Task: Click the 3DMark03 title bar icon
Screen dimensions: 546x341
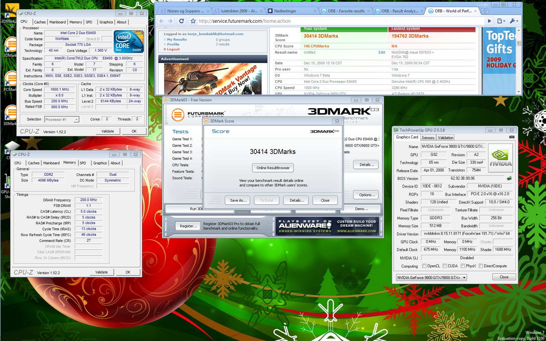Action: [166, 100]
